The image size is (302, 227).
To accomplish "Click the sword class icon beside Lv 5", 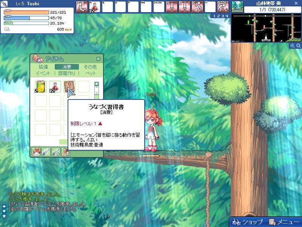I will (x=4, y=4).
